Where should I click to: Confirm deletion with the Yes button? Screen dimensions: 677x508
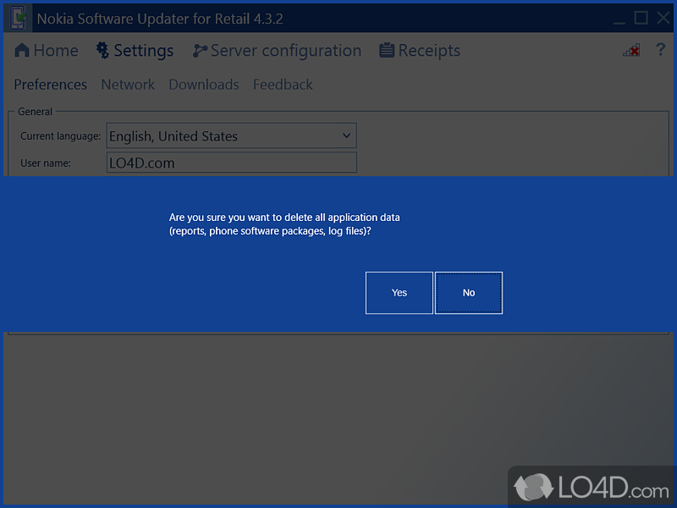(399, 293)
